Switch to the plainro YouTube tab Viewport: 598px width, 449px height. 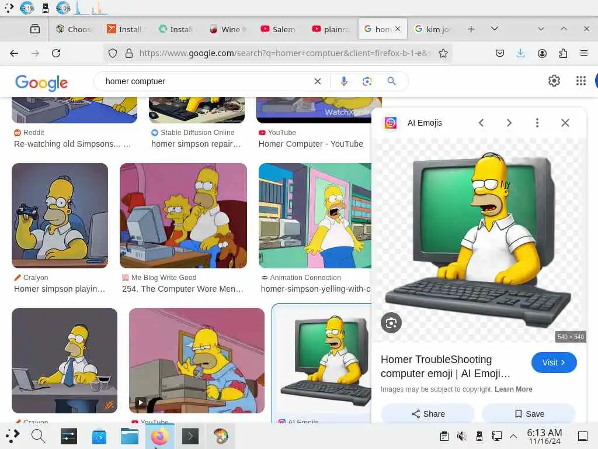click(x=331, y=29)
